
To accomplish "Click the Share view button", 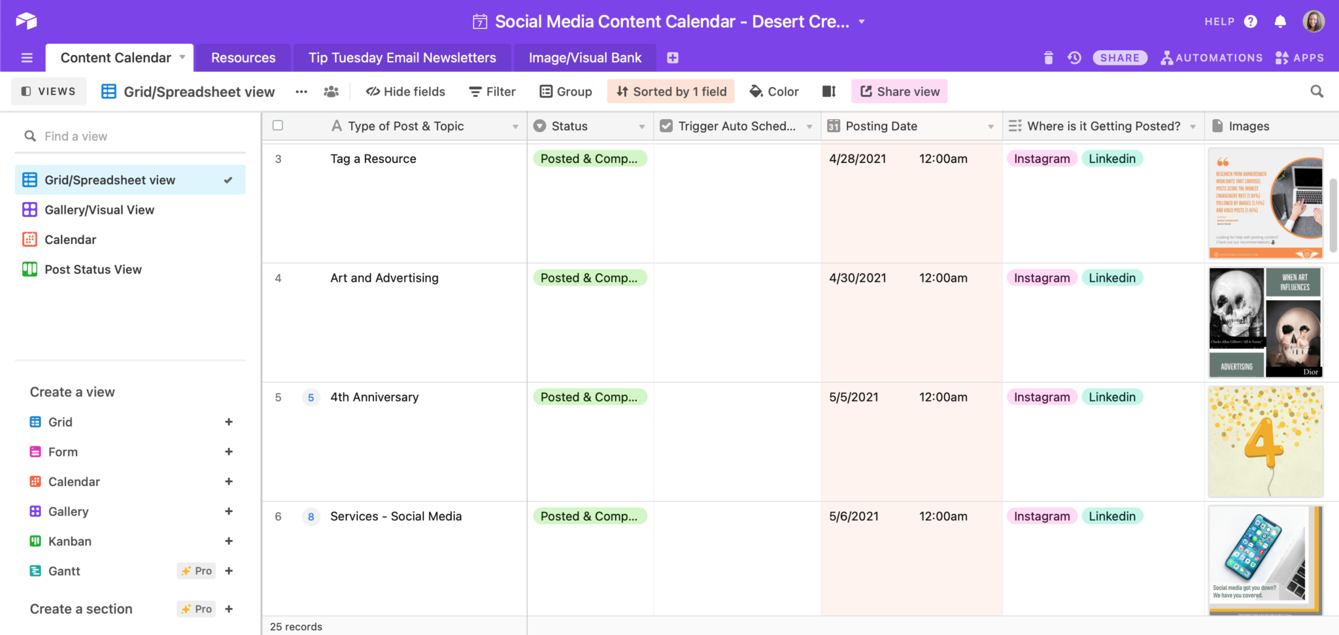I will [x=900, y=92].
